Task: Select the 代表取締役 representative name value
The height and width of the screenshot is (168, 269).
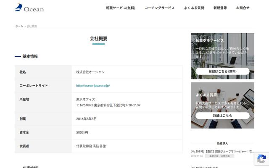Action: click(91, 146)
